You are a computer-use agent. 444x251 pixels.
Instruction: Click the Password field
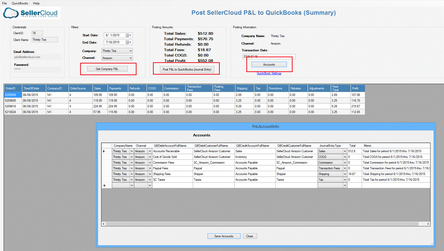point(37,69)
